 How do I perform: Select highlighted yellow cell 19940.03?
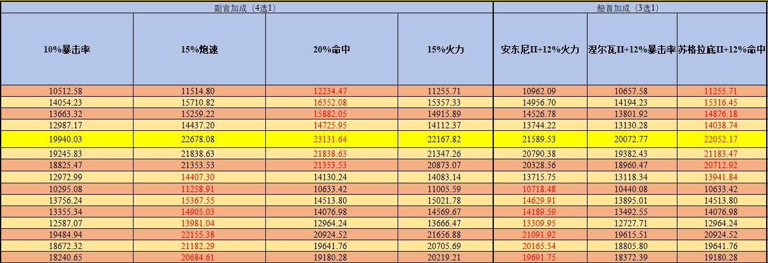pos(66,139)
